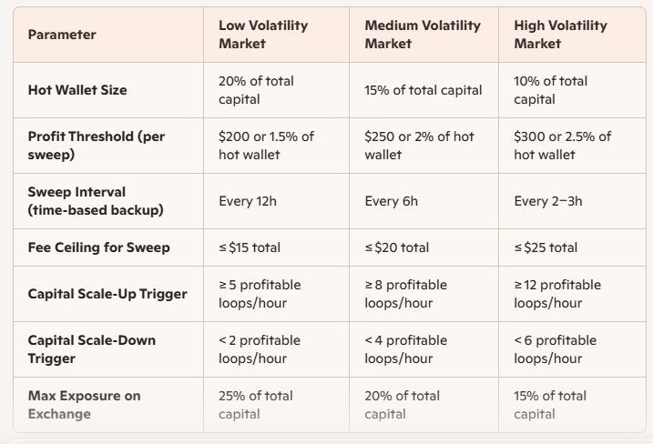653x444 pixels.
Task: Select the High Volatility Market header
Action: pyautogui.click(x=560, y=35)
